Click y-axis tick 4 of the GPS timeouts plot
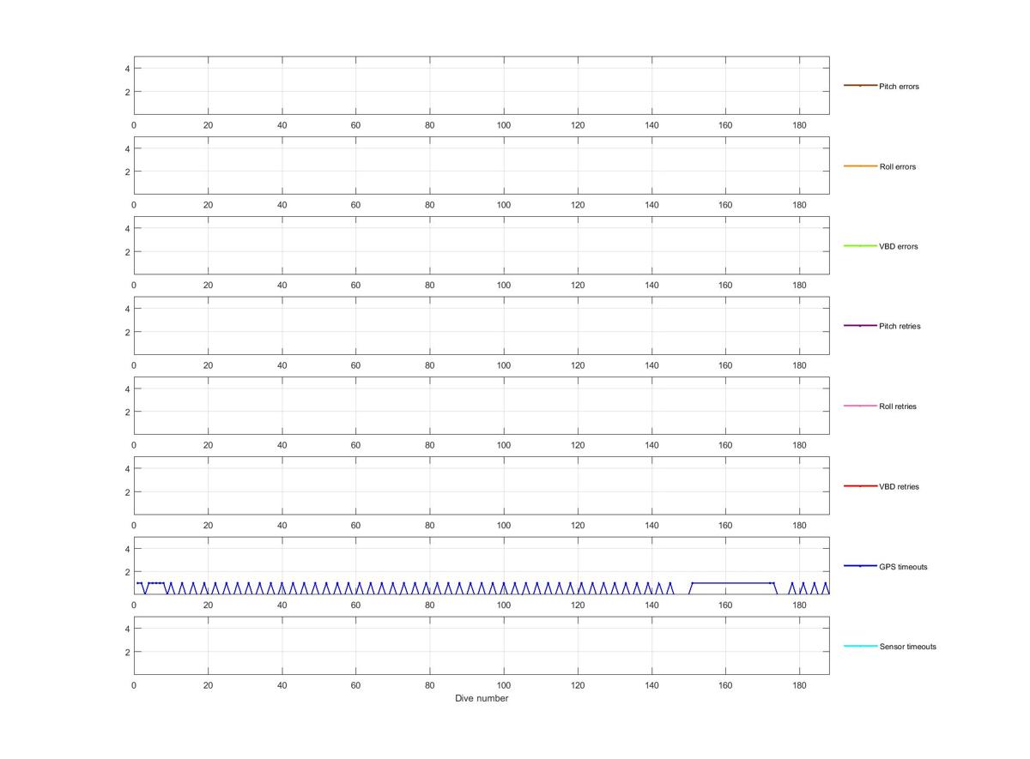This screenshot has height=759, width=1030. point(127,548)
